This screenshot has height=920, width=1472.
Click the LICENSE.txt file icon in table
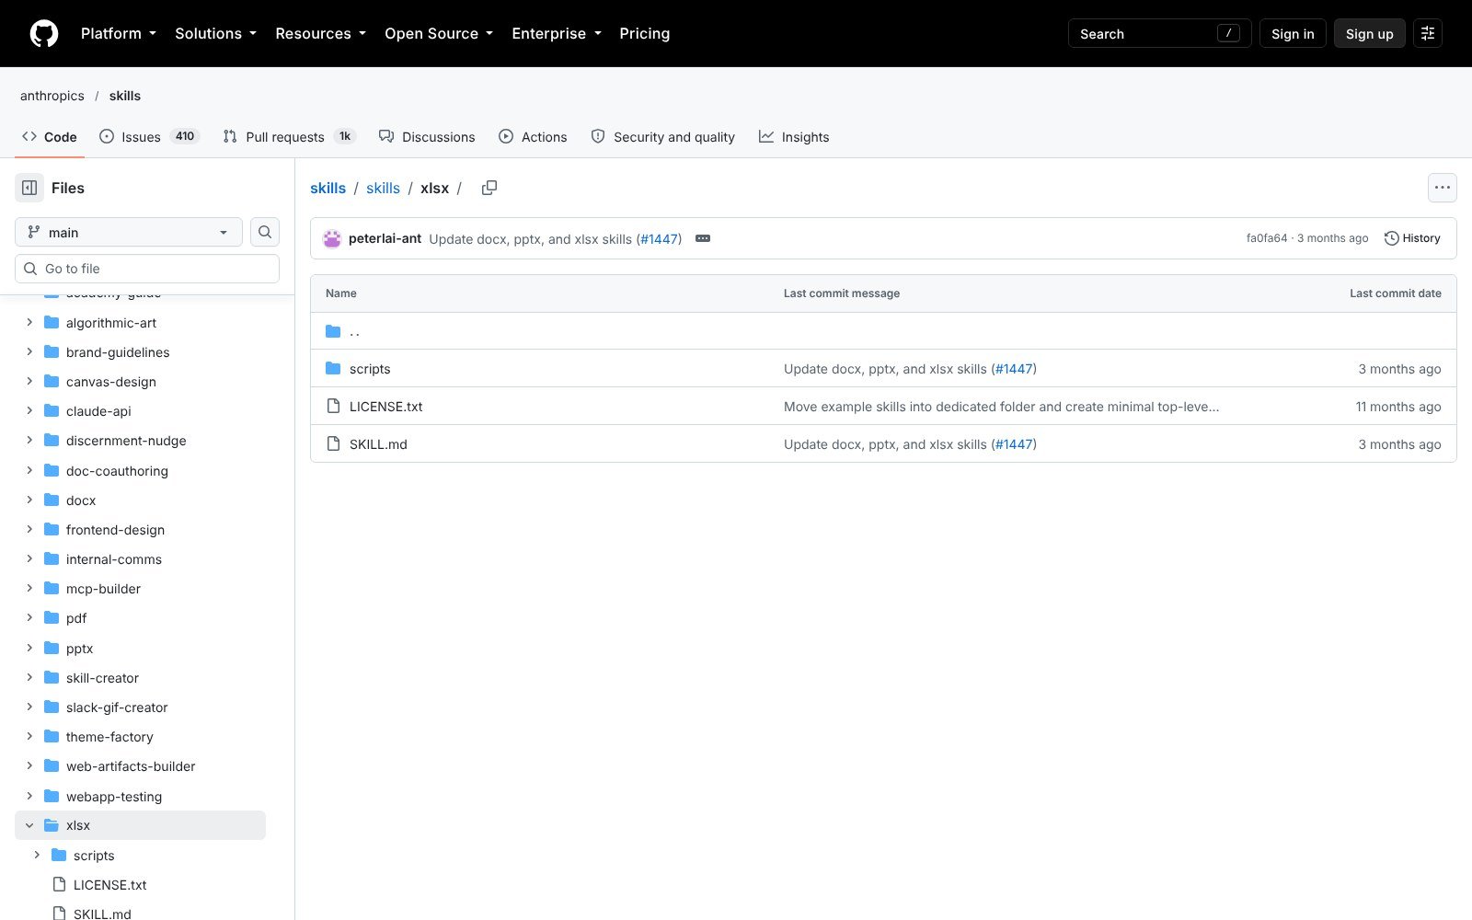point(333,407)
